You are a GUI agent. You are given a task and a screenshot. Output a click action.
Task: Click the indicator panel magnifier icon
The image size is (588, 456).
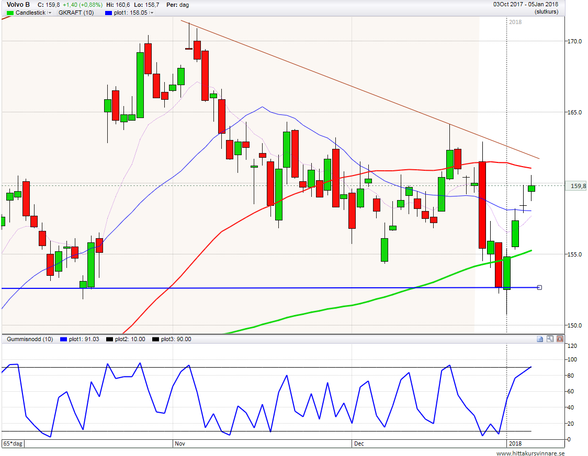[550, 339]
